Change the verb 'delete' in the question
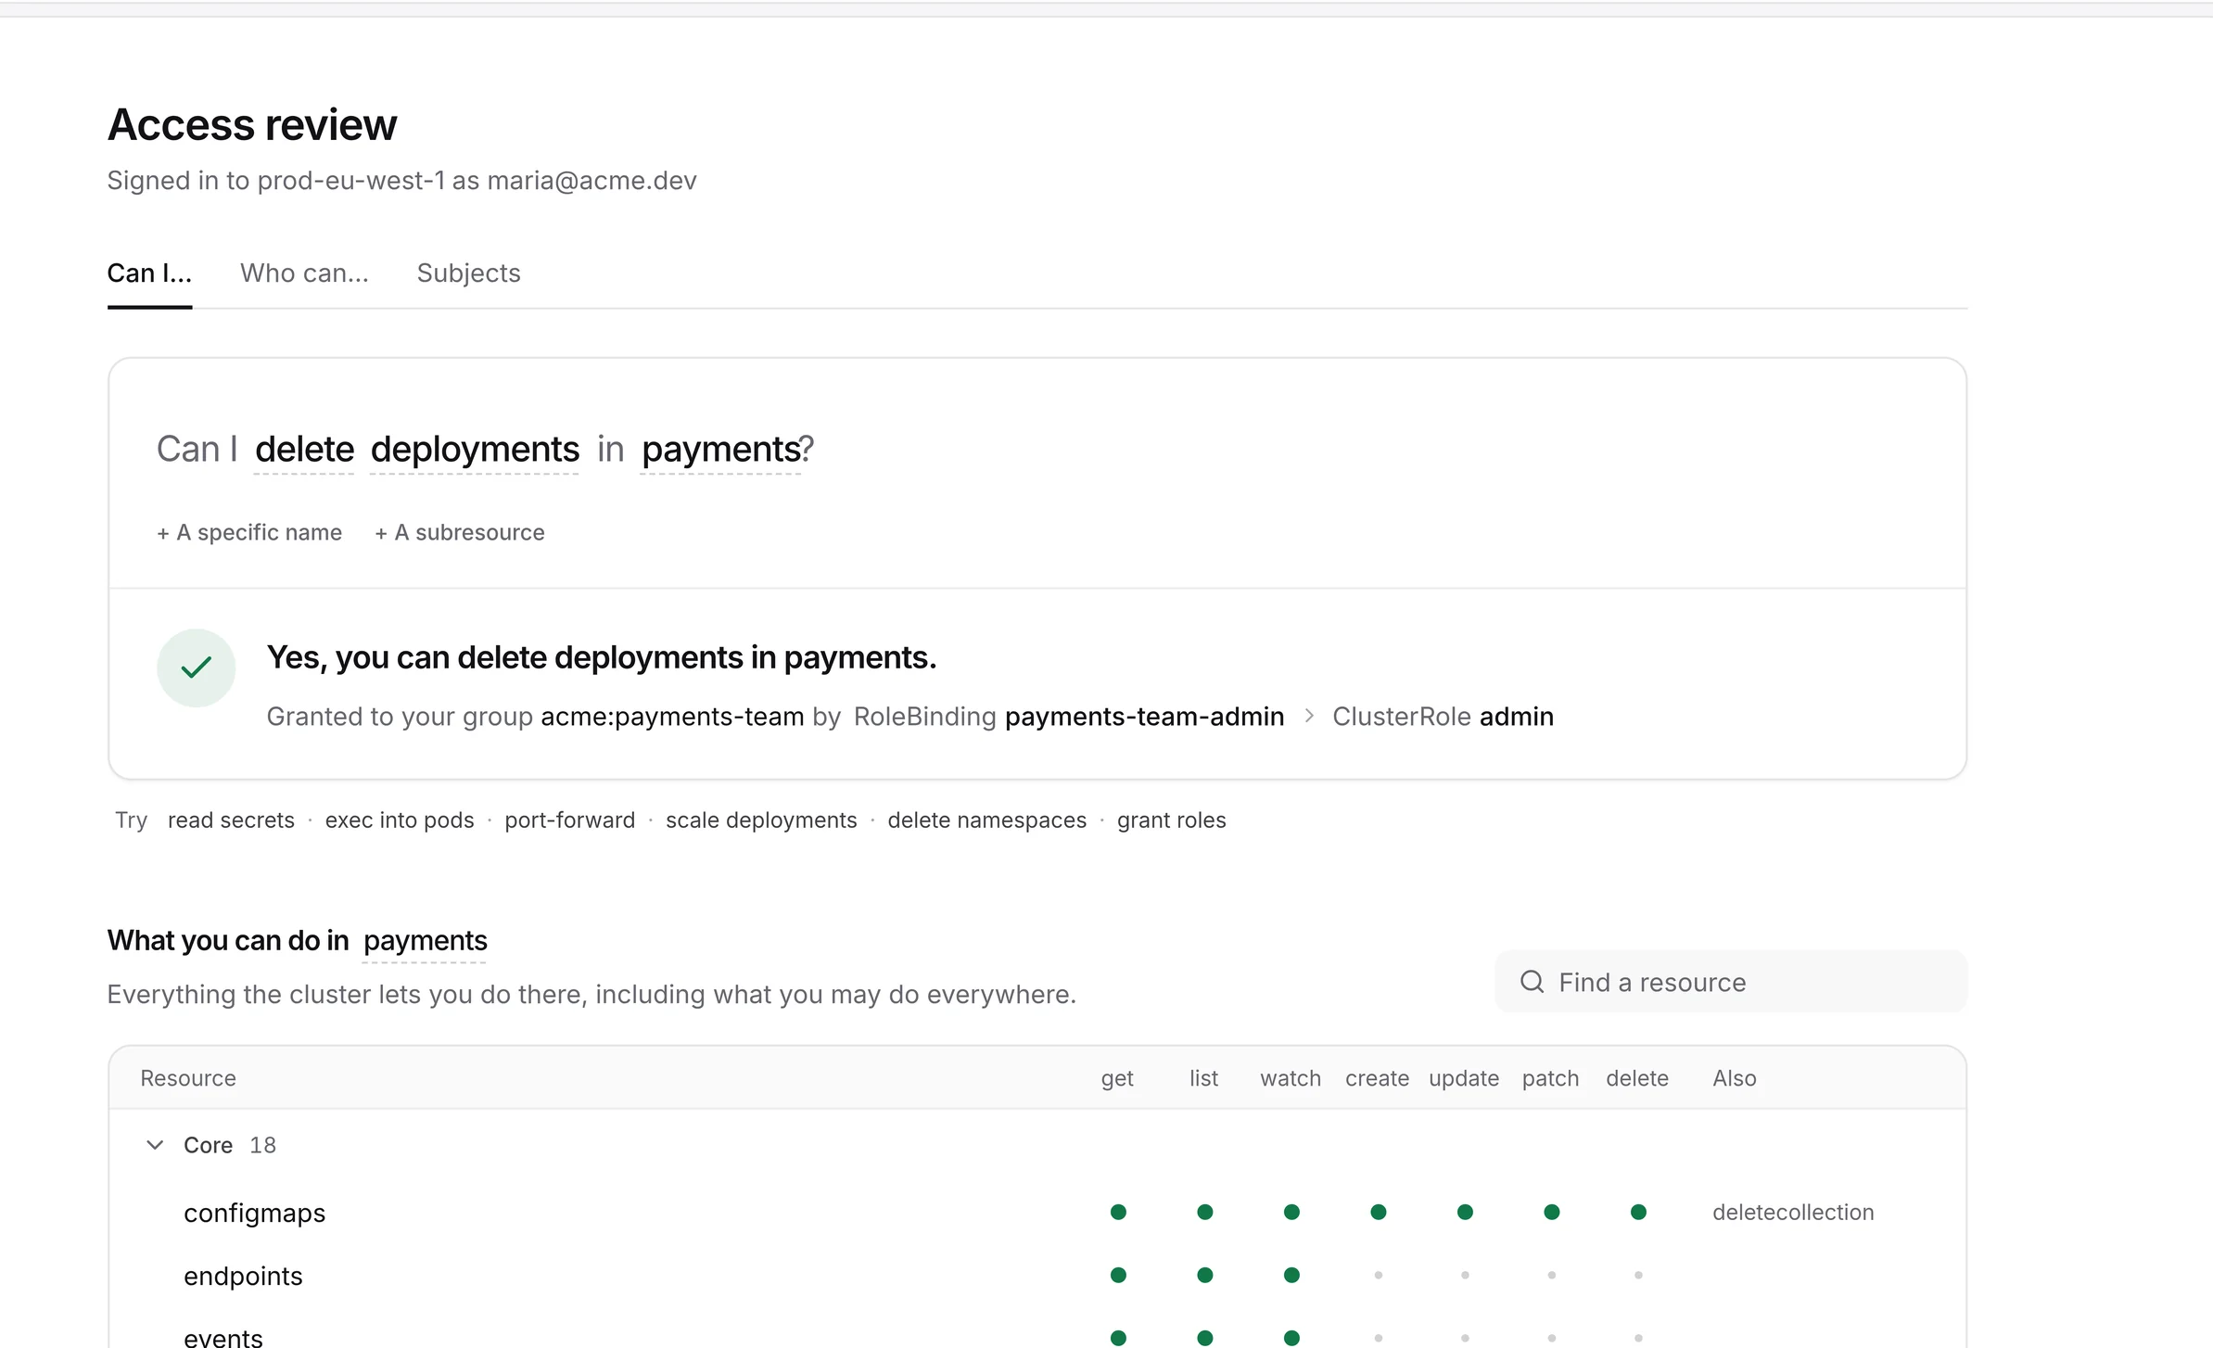 pos(304,449)
